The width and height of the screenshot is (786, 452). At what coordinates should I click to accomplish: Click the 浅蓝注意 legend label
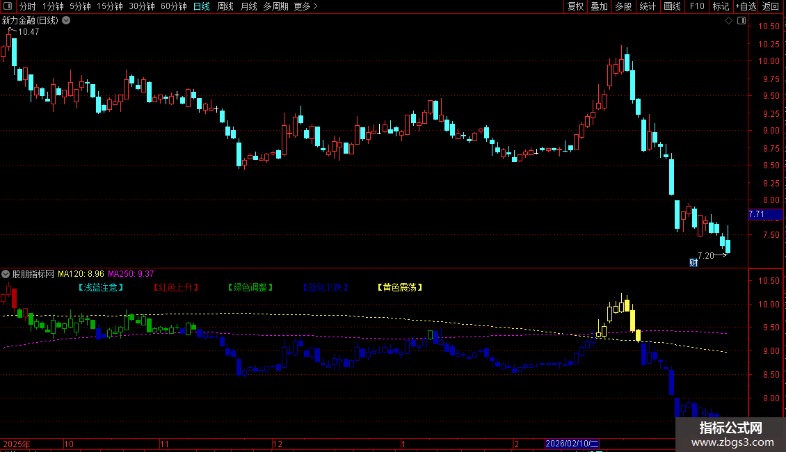pos(100,287)
